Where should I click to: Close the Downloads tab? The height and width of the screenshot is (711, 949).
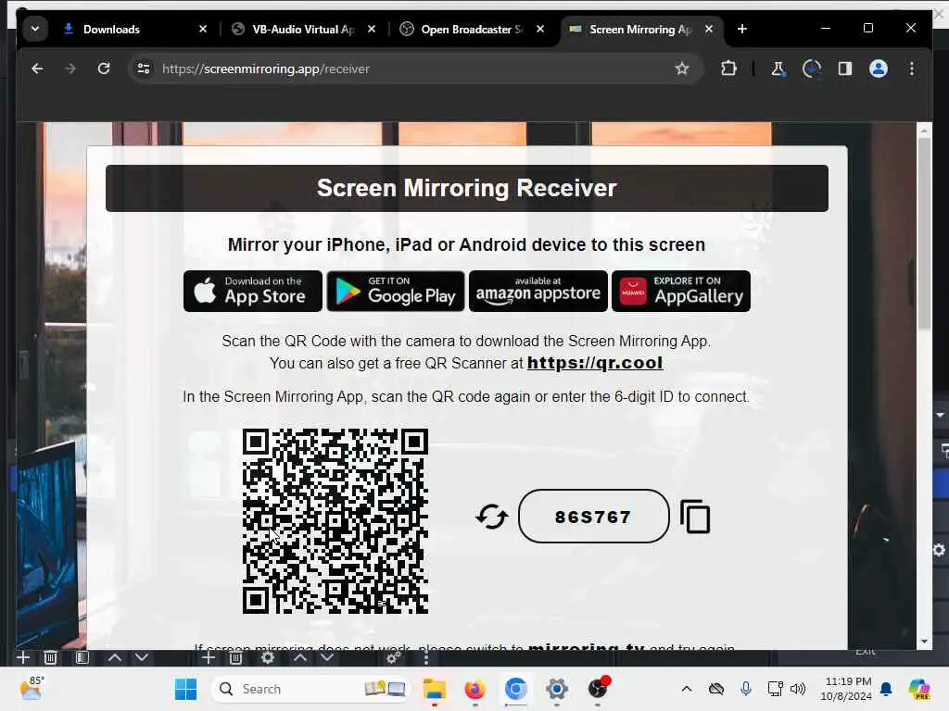point(203,29)
